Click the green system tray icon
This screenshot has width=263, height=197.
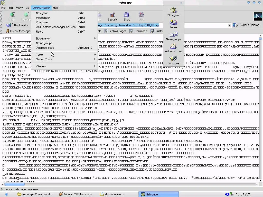pos(232,194)
